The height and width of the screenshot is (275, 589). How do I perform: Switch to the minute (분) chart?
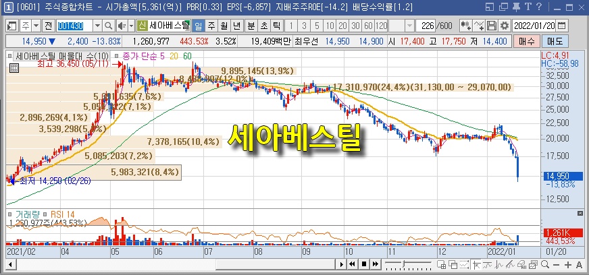[251, 26]
